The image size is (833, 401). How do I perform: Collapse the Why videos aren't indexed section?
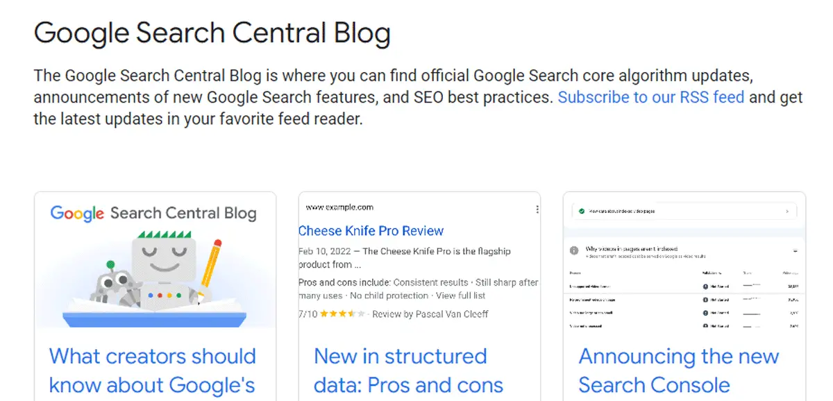[x=795, y=250]
